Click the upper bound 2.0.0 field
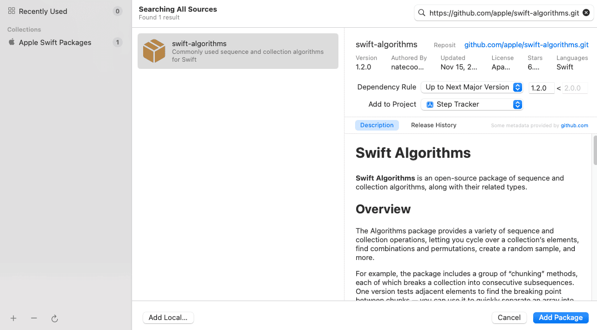This screenshot has width=597, height=330. tap(575, 88)
